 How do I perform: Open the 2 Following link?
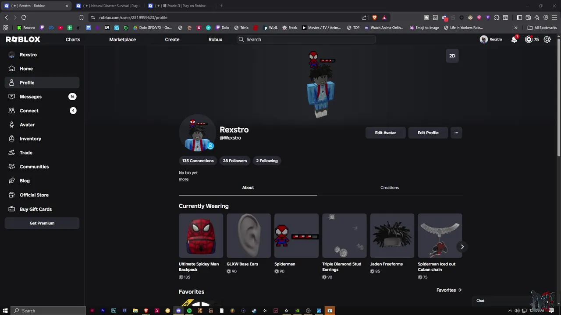[267, 161]
